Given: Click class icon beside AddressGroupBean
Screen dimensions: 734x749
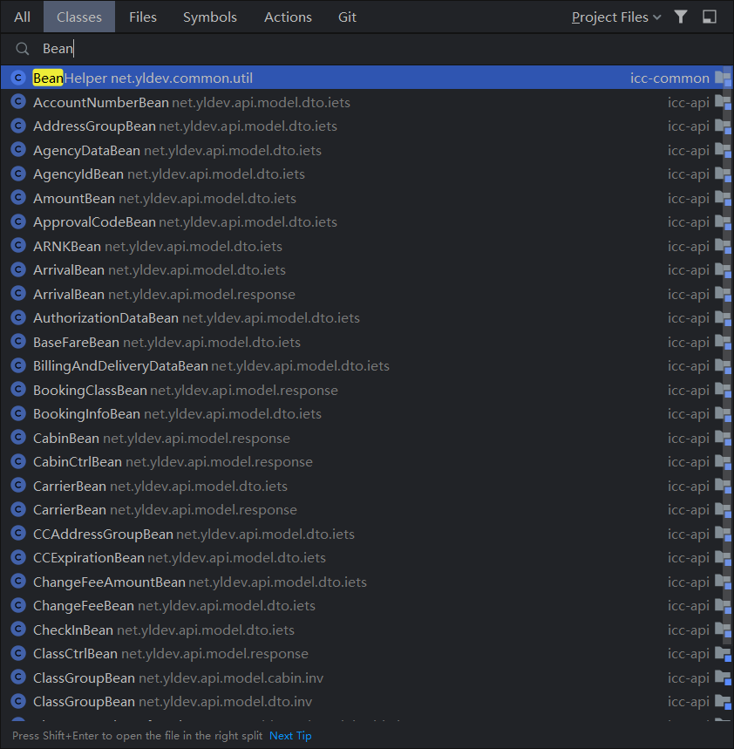Looking at the screenshot, I should [x=18, y=126].
